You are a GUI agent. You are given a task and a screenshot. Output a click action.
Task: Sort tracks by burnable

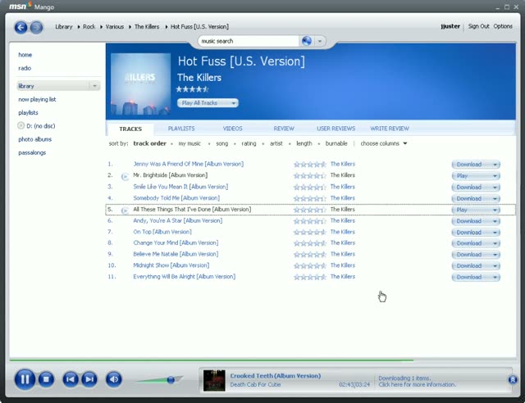coord(336,143)
